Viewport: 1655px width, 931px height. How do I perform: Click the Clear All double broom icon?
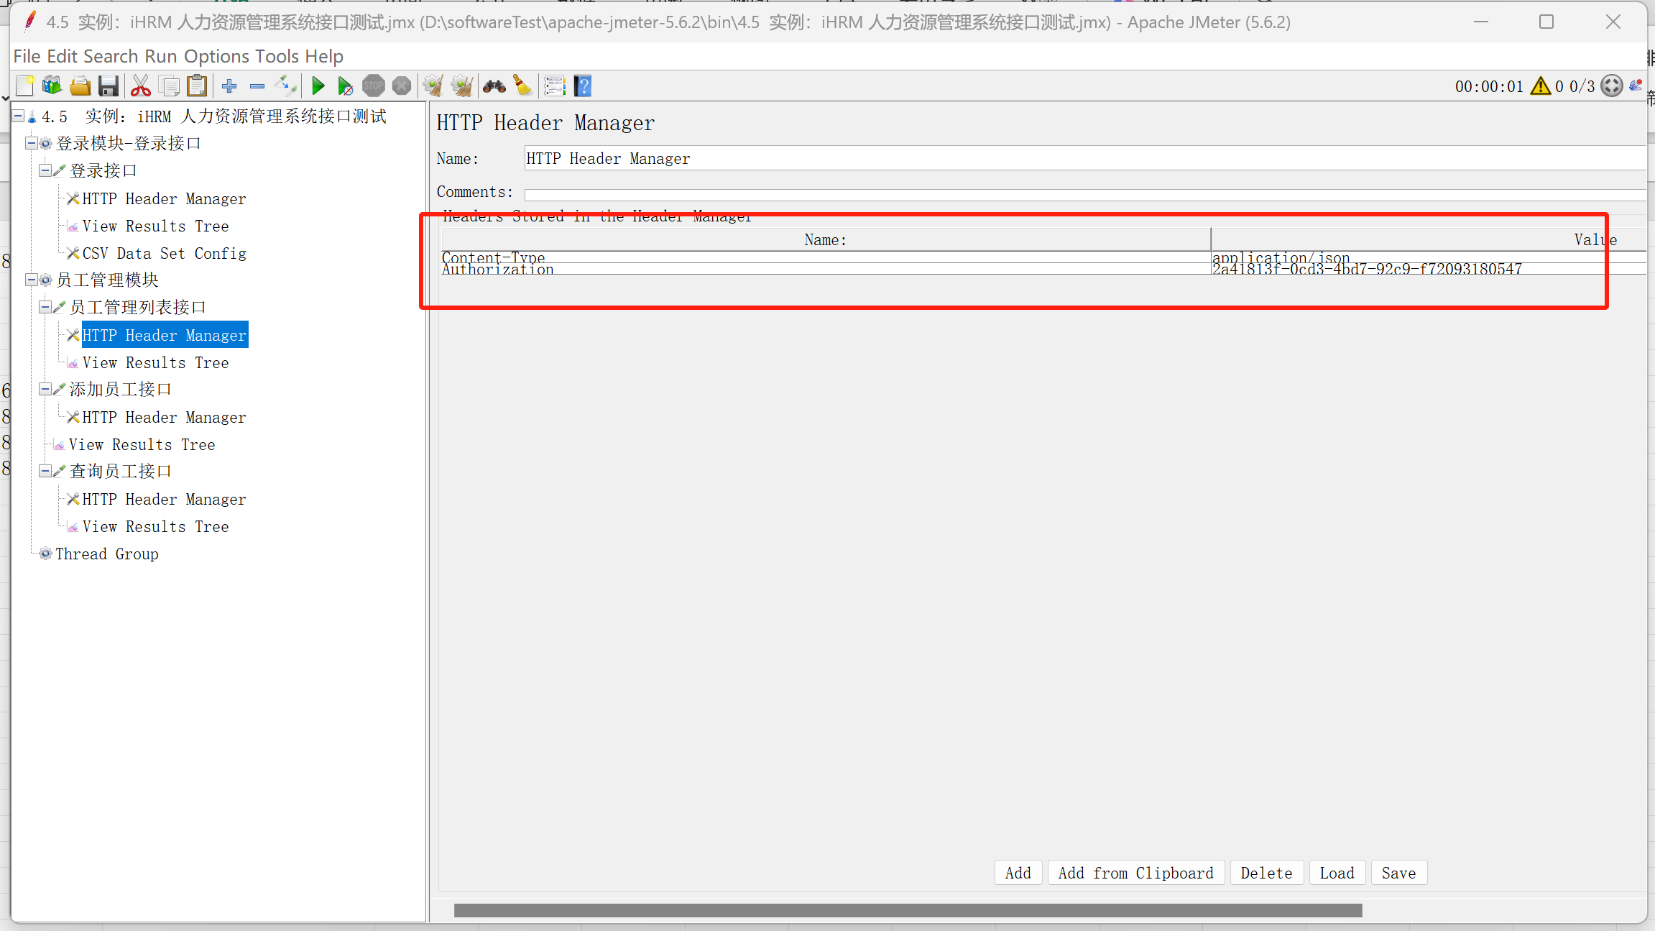461,86
